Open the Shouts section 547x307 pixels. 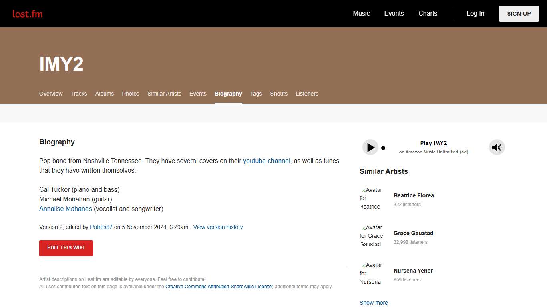[279, 94]
